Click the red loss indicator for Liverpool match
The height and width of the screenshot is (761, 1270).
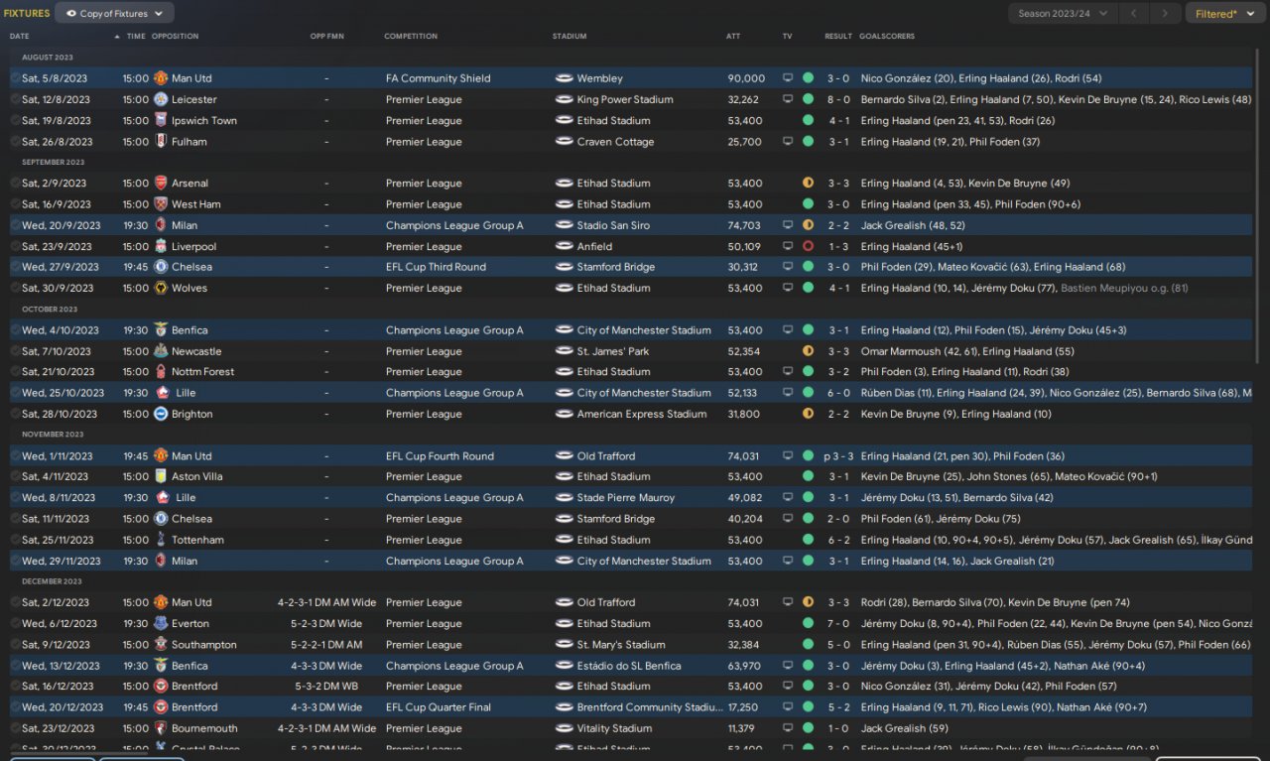click(808, 246)
